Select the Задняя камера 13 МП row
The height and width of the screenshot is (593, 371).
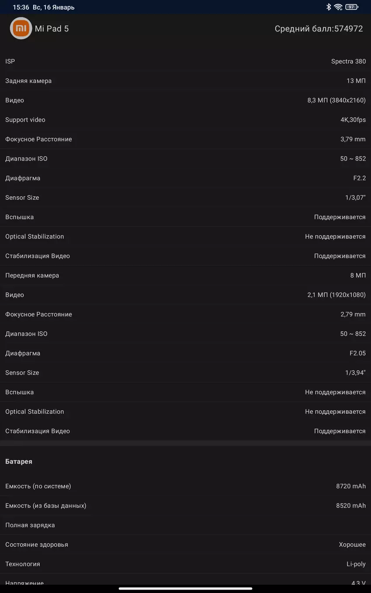[x=185, y=81]
